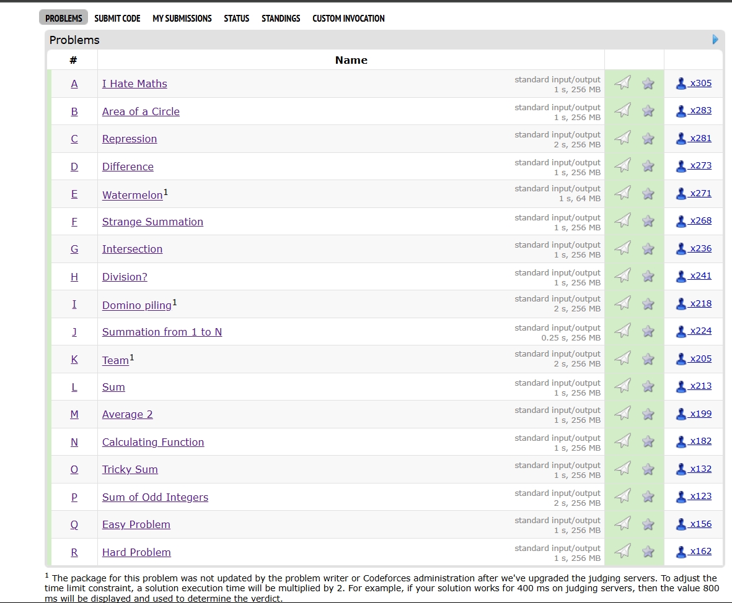Open the Easy Problem link
This screenshot has height=603, width=732.
pyautogui.click(x=136, y=524)
